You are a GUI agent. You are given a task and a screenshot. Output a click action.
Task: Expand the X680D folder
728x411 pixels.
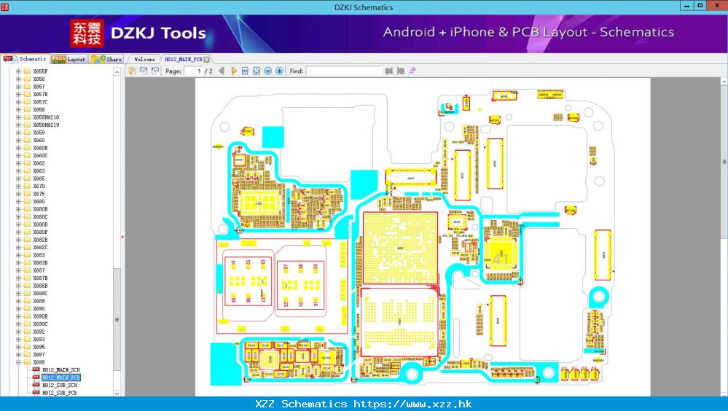18,224
